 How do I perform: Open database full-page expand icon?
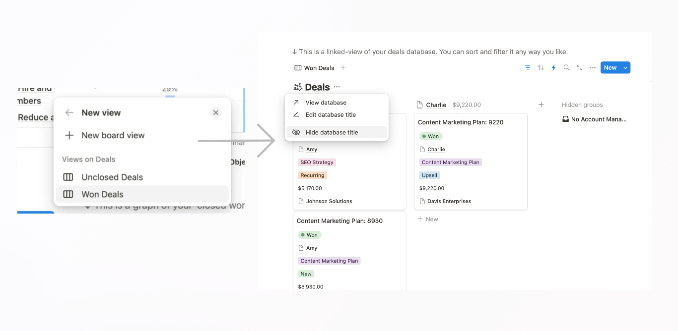(579, 68)
